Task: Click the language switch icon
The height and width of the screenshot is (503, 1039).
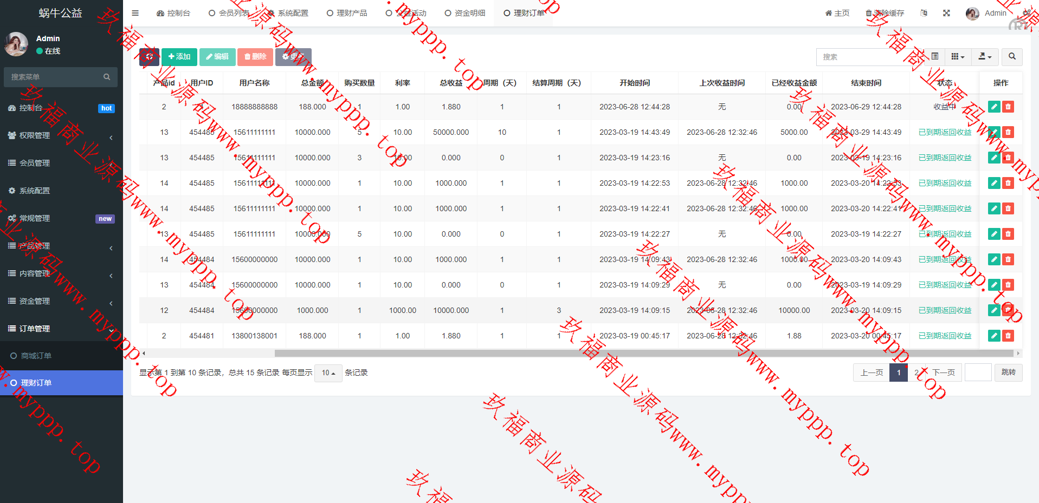Action: point(924,13)
